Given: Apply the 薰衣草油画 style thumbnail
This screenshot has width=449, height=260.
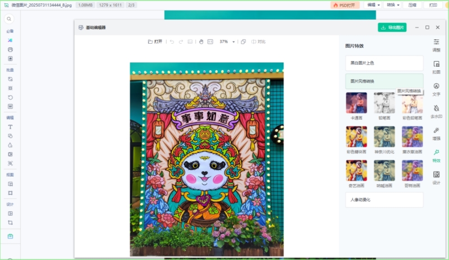Looking at the screenshot, I should point(413,136).
